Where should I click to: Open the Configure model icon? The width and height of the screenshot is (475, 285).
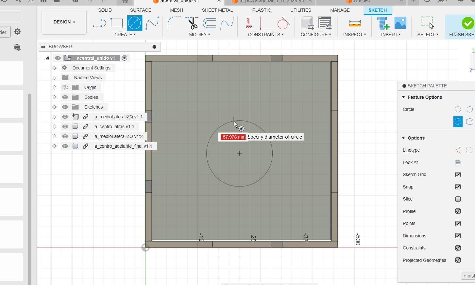(307, 23)
